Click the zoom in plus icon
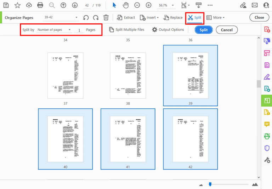The height and width of the screenshot is (189, 272). coord(148,5)
